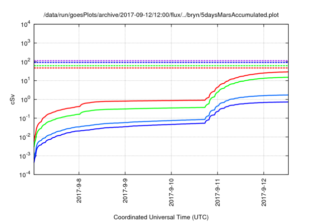Click the 2017-9-11 date tick label
Screen dimensions: 318x222
(218, 192)
